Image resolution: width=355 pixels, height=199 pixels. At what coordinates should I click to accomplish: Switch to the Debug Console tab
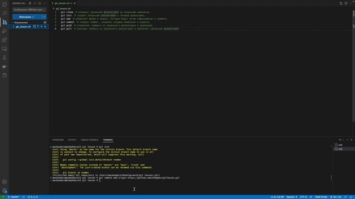(90, 140)
